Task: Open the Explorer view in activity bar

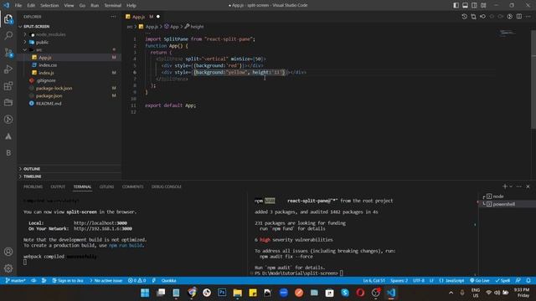Action: tap(8, 19)
